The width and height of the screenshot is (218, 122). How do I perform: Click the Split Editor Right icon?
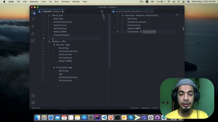tap(102, 12)
